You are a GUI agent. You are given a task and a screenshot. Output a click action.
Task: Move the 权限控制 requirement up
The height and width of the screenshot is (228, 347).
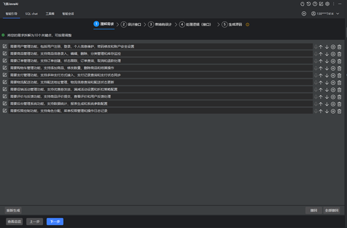click(x=321, y=111)
